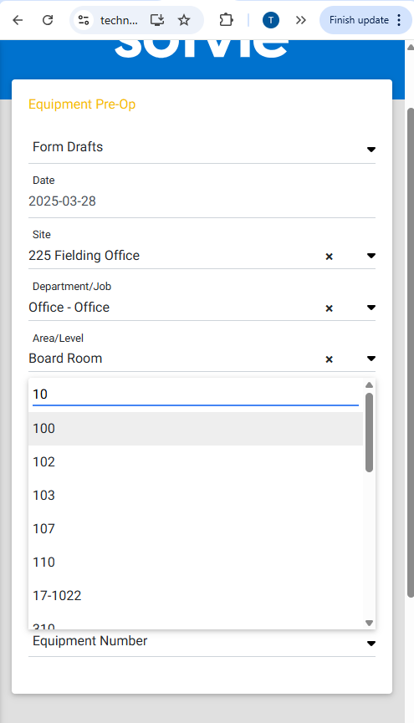The image size is (414, 723).
Task: Clear the Board Room Area/Level value
Action: (329, 359)
